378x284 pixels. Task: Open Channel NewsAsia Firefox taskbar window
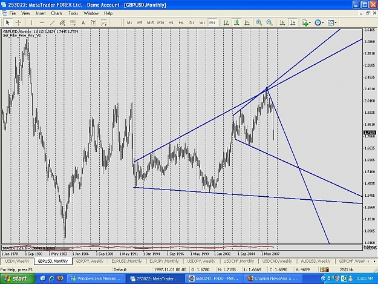click(273, 279)
